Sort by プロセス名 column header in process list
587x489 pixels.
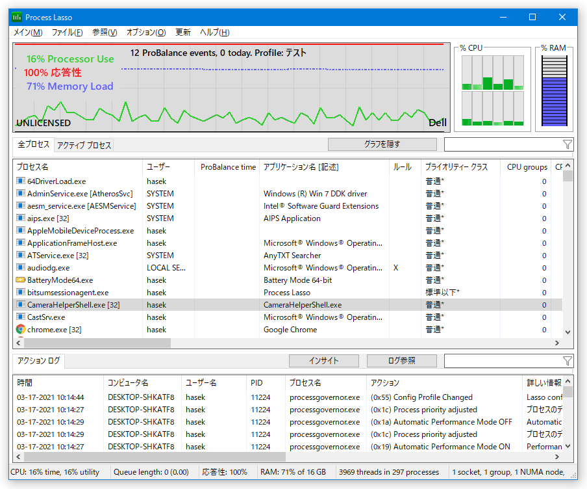(x=78, y=167)
